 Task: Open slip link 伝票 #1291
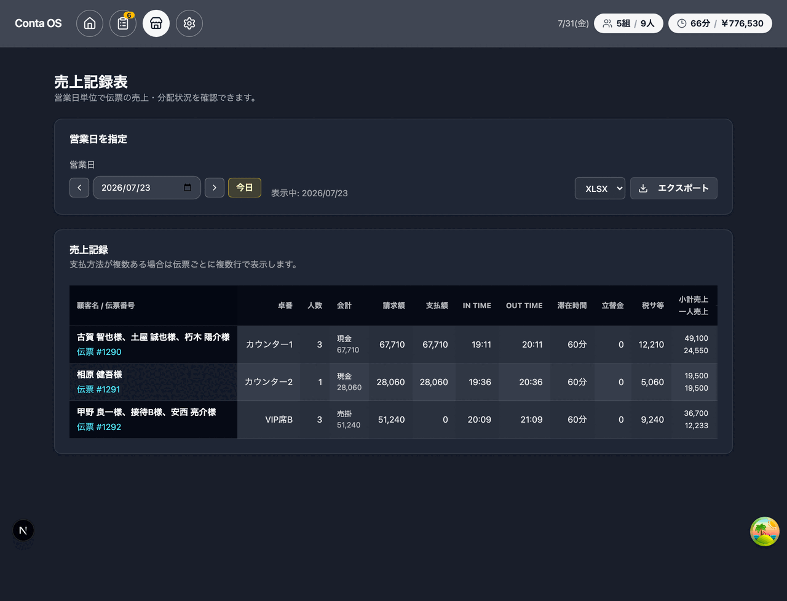(x=98, y=389)
